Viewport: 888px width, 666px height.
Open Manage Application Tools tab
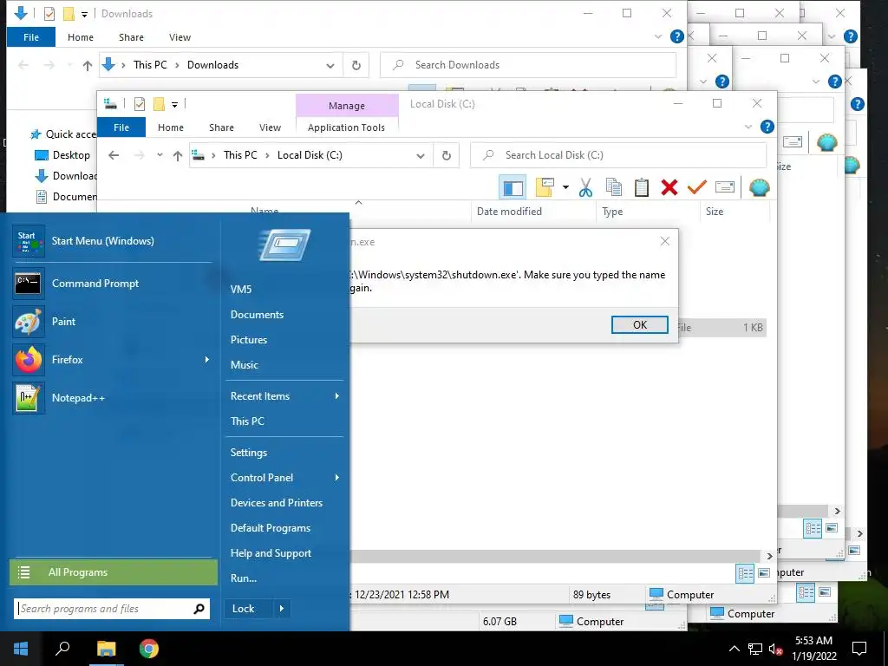pos(347,127)
